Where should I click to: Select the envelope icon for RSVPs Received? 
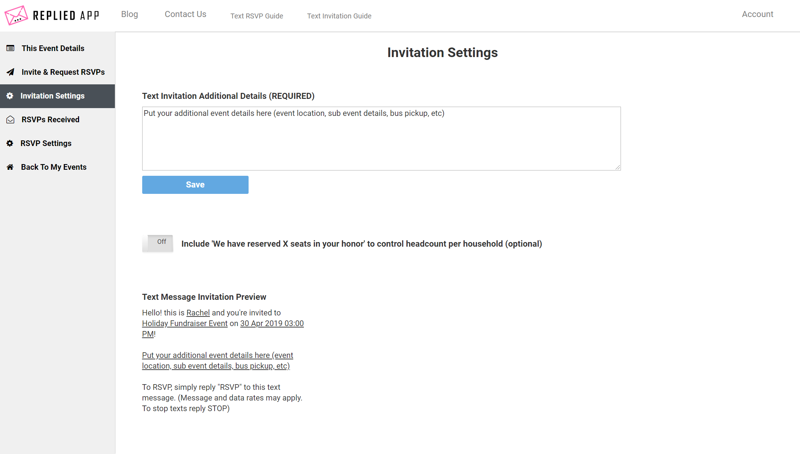pos(10,119)
